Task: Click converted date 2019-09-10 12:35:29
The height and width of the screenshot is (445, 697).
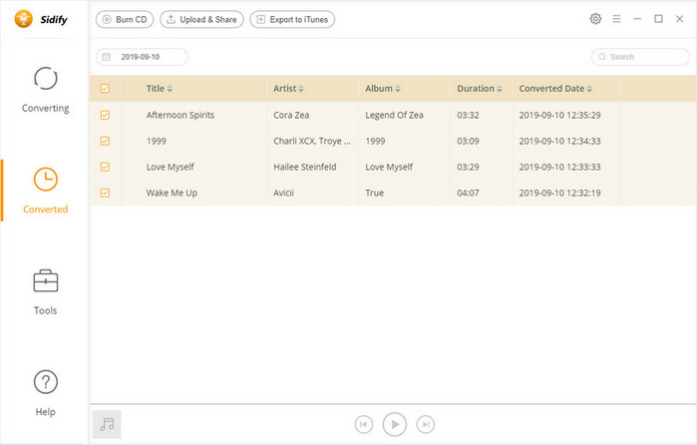Action: click(559, 116)
